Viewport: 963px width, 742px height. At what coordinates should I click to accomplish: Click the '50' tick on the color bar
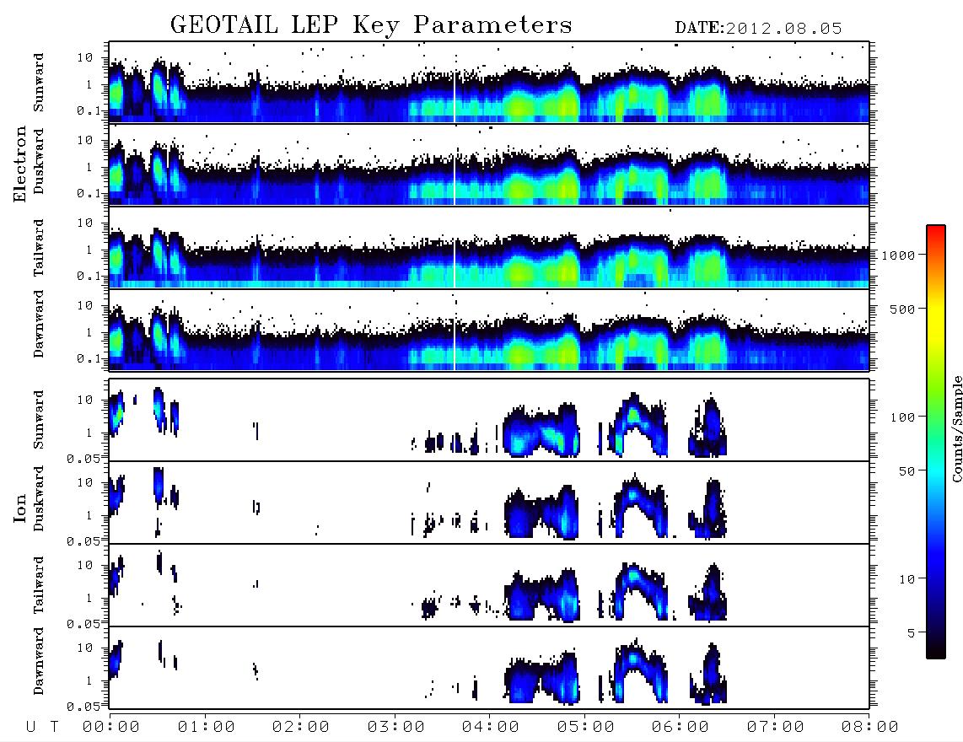907,471
